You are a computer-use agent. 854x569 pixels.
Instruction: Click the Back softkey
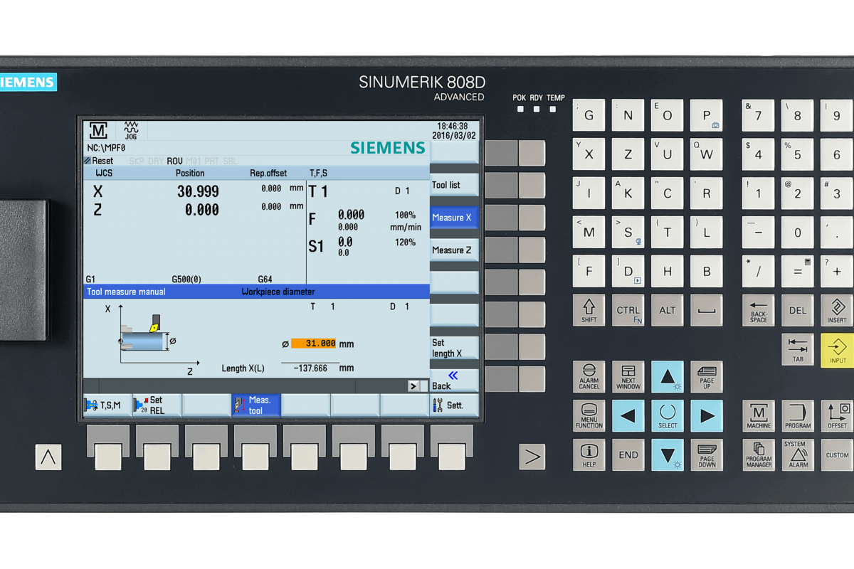(x=453, y=381)
